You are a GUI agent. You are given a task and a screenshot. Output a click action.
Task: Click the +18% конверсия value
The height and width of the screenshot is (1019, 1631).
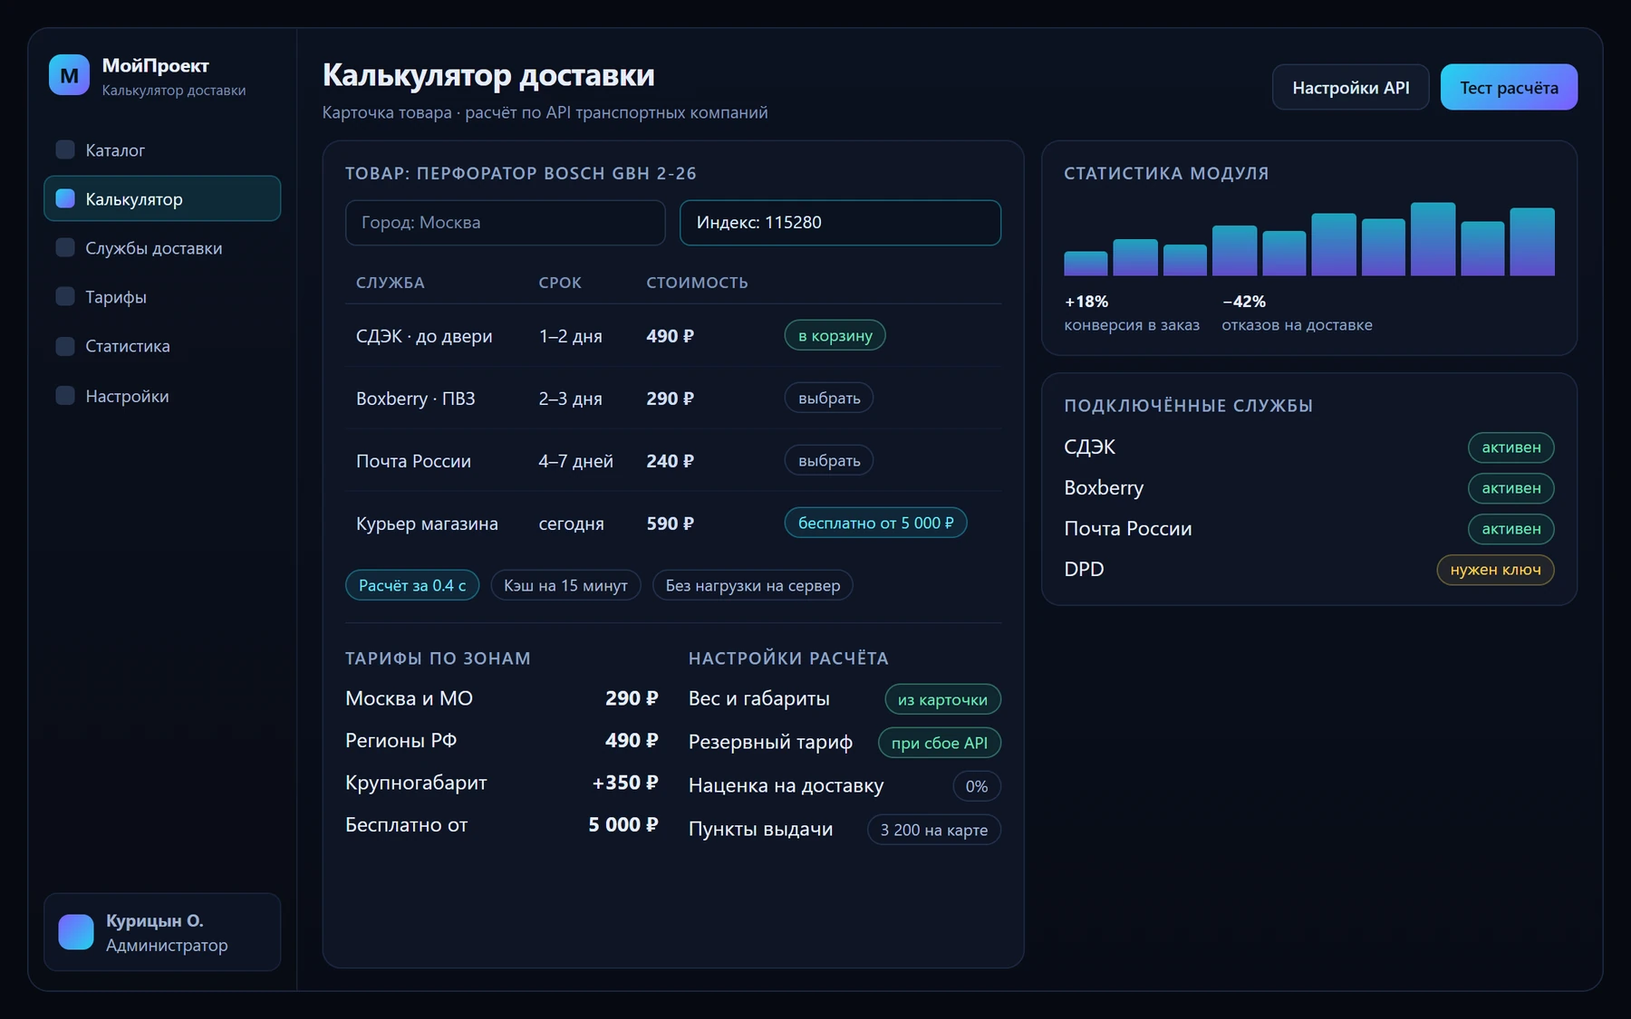tap(1086, 302)
